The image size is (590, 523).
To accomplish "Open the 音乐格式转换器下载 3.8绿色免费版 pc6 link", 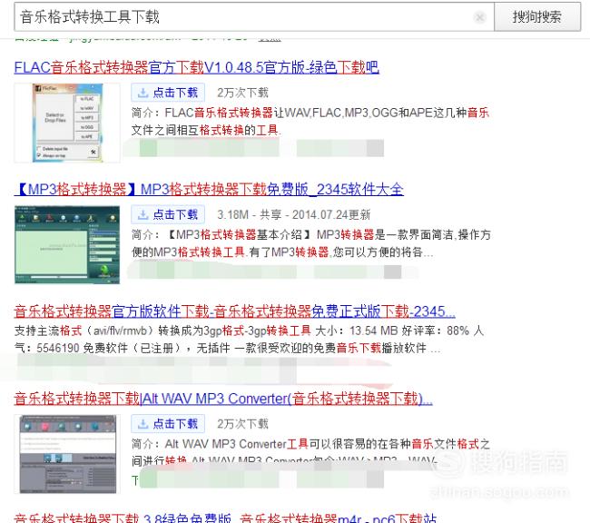I will click(225, 518).
